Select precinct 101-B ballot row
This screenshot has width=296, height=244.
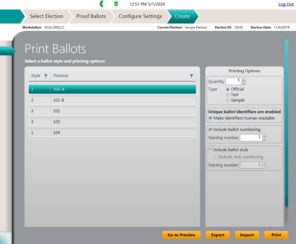(112, 100)
